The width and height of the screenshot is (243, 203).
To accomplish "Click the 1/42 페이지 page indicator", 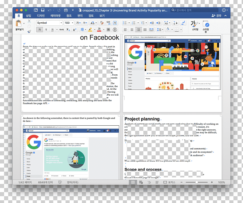I will pos(25,182).
